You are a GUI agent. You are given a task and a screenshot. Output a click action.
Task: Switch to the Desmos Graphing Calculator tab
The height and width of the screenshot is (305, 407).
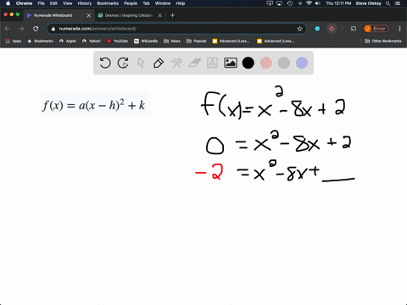tap(128, 15)
